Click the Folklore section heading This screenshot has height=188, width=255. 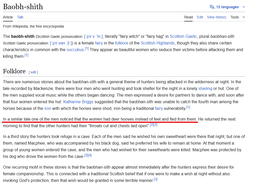point(14,71)
